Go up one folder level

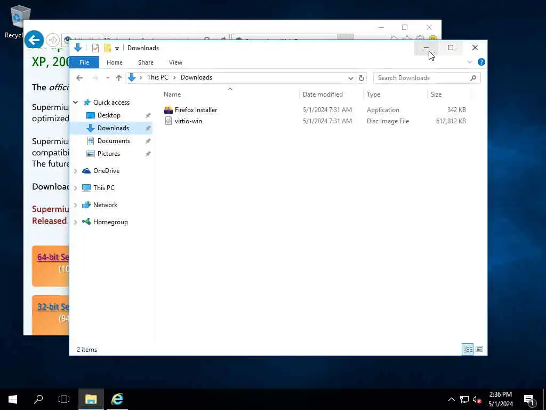click(119, 78)
